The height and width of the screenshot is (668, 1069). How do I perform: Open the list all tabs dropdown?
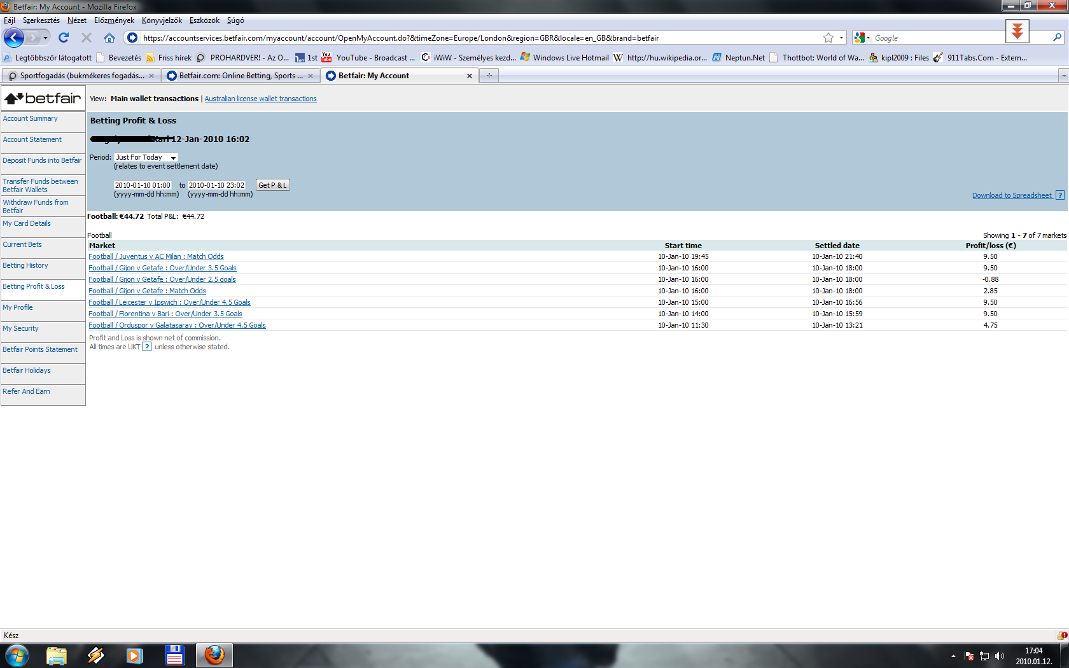pyautogui.click(x=1063, y=76)
